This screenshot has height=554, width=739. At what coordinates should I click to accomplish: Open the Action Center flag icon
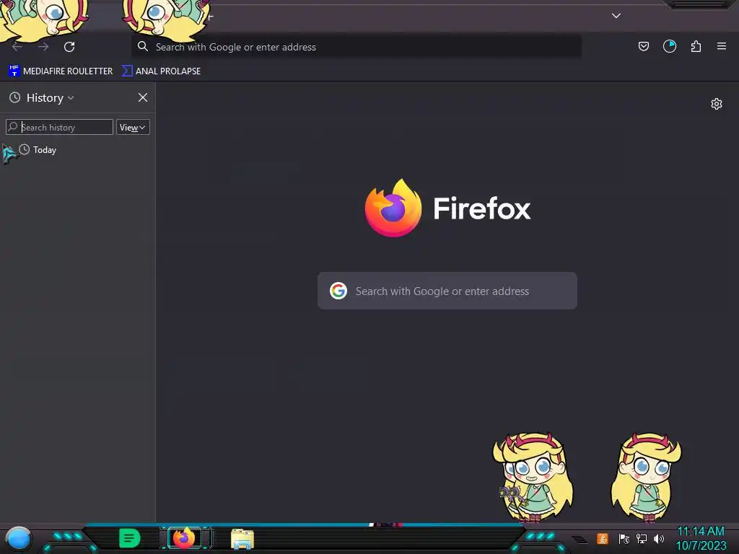[624, 538]
